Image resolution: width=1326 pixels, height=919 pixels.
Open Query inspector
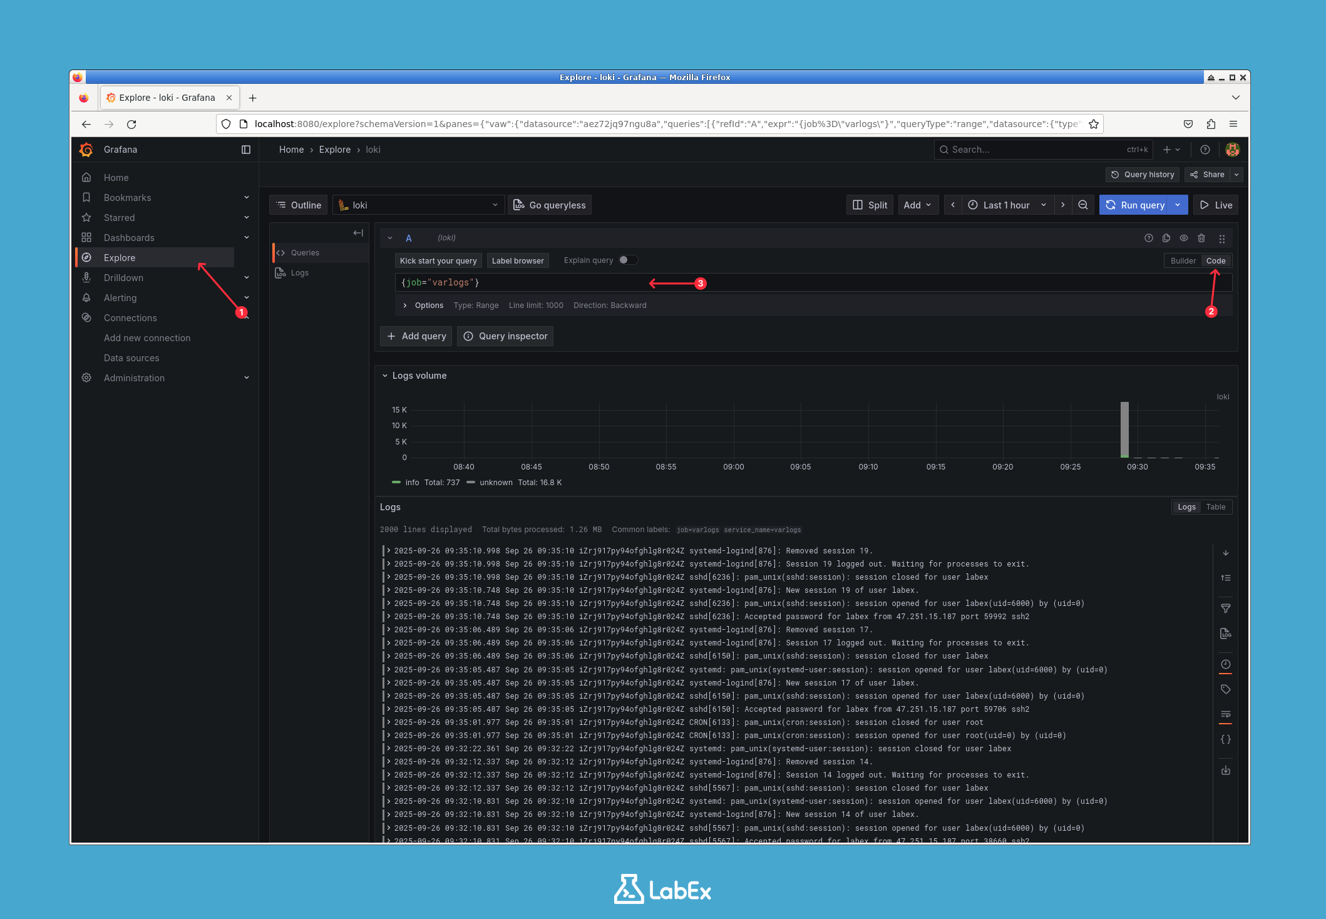[505, 336]
